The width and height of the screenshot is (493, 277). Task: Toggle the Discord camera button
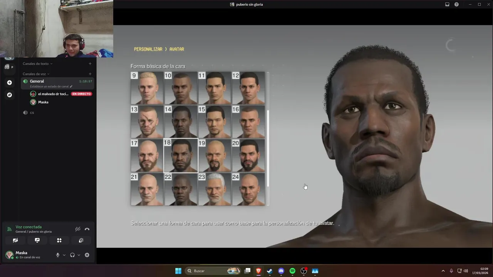[15, 240]
